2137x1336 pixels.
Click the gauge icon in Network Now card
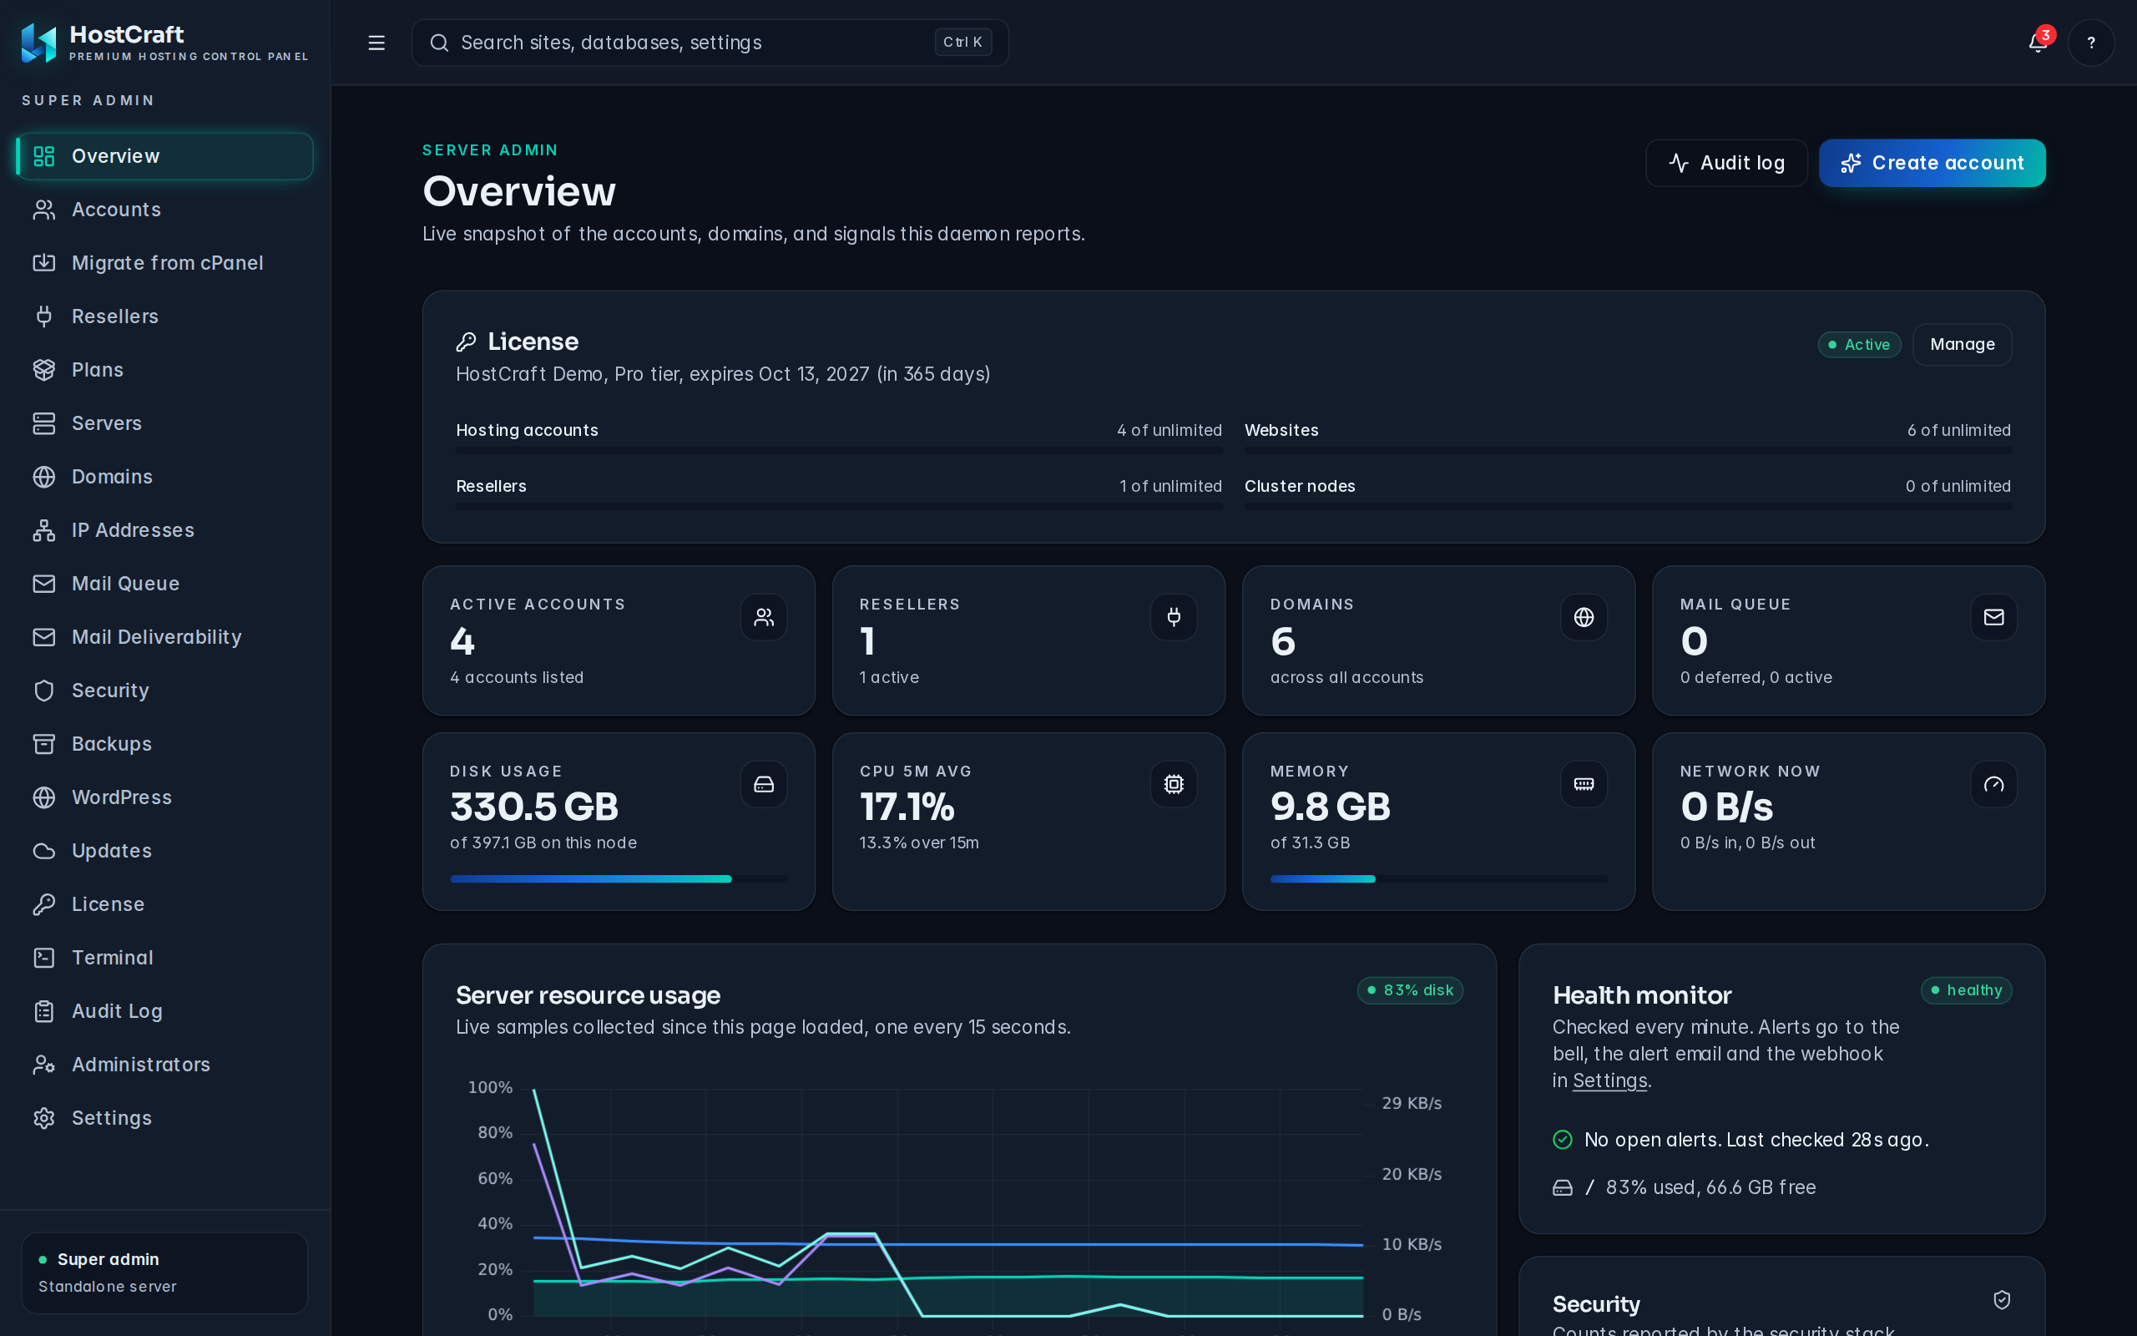point(1993,784)
